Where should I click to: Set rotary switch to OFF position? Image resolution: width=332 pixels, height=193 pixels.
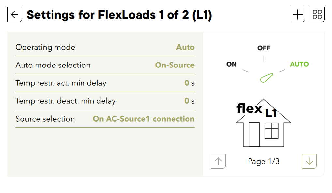pyautogui.click(x=264, y=48)
